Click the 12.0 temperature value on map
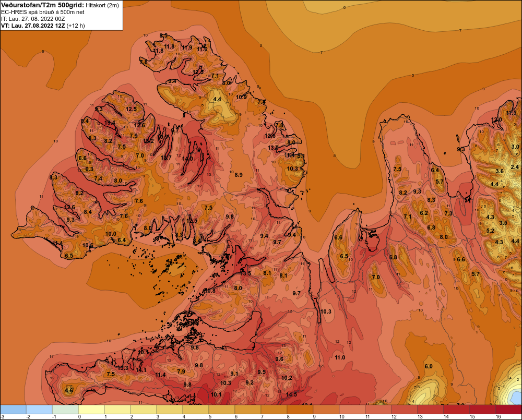 496,119
